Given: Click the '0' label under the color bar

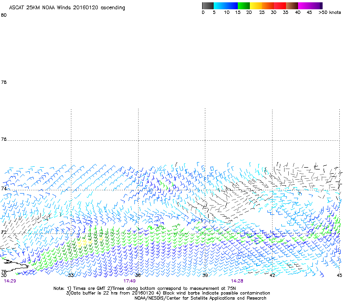Looking at the screenshot, I should pyautogui.click(x=203, y=13).
